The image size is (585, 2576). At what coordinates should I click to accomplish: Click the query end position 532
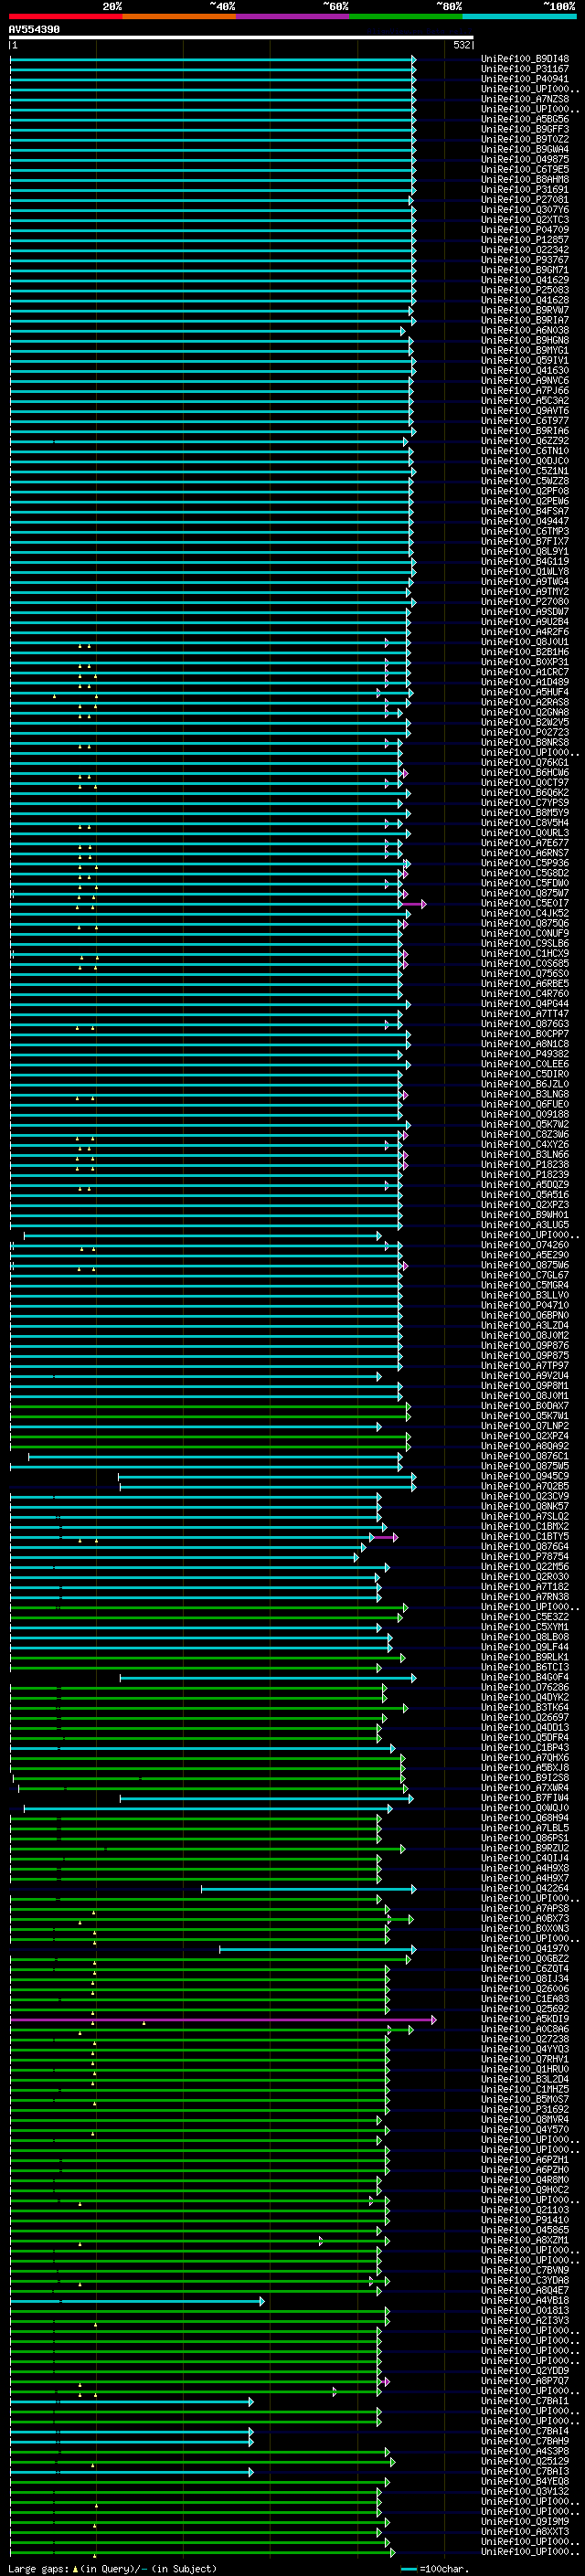coord(462,45)
